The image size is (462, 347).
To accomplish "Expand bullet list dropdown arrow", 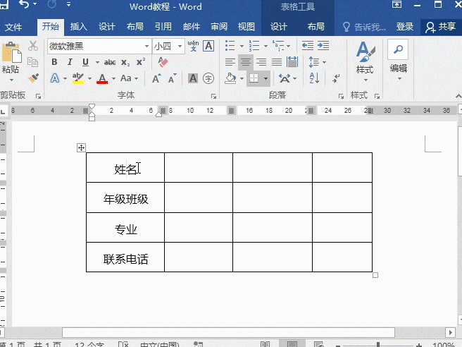I will click(x=242, y=46).
